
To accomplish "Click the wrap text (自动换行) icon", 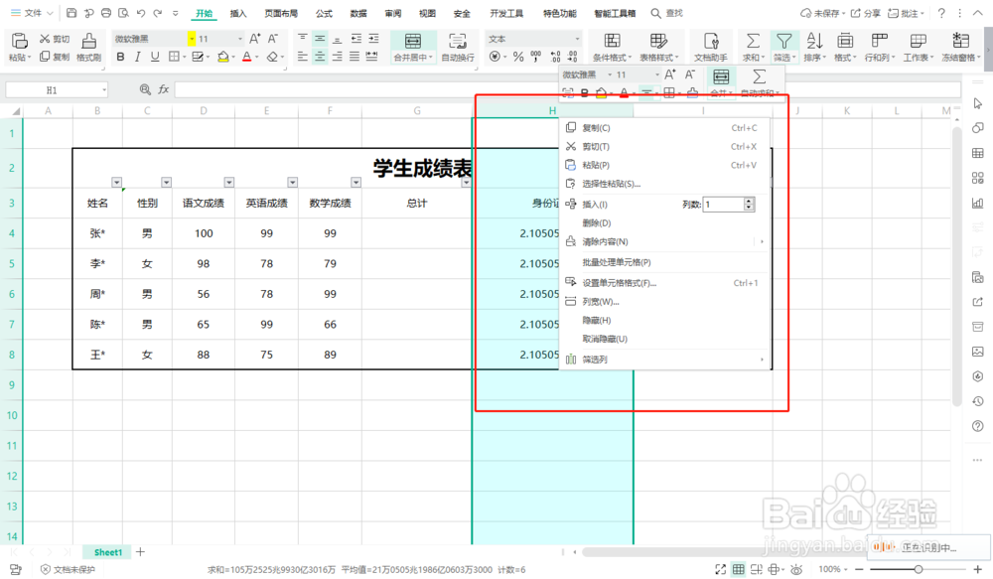I will pyautogui.click(x=457, y=45).
